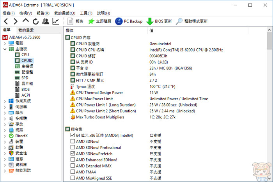Toggle AMD 3DNow! Professional checkbox
The image size is (273, 182).
coord(73,147)
